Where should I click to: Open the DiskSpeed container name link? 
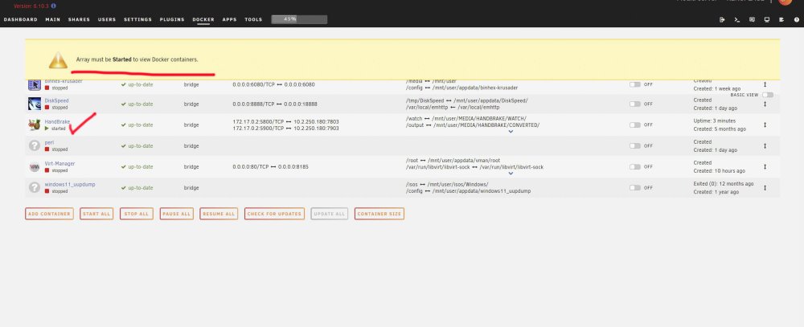[56, 101]
